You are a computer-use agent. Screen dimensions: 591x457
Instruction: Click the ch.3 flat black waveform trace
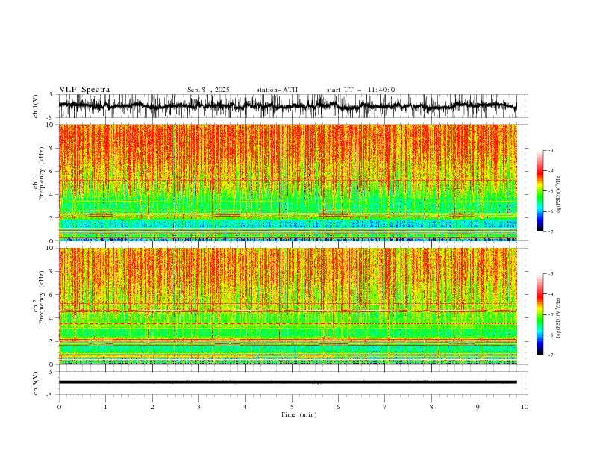tap(287, 382)
